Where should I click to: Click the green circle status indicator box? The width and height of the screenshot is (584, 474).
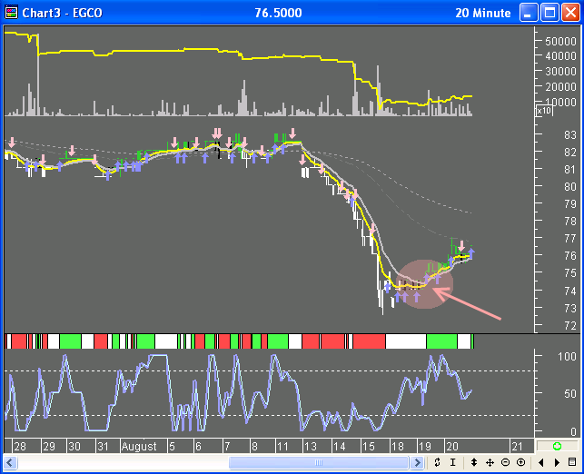pos(557,446)
